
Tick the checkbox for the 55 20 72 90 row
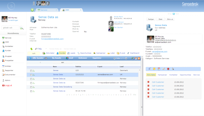[31, 91]
